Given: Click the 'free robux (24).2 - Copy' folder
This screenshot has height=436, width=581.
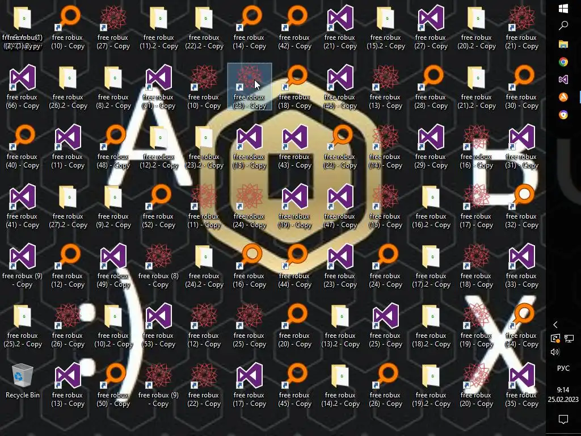Looking at the screenshot, I should point(204,266).
